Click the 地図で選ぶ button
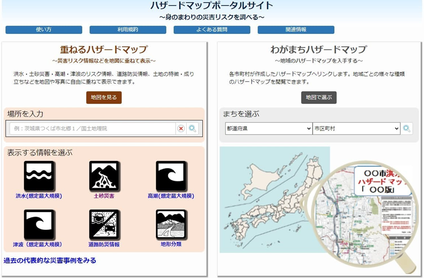424x278 pixels. click(319, 96)
